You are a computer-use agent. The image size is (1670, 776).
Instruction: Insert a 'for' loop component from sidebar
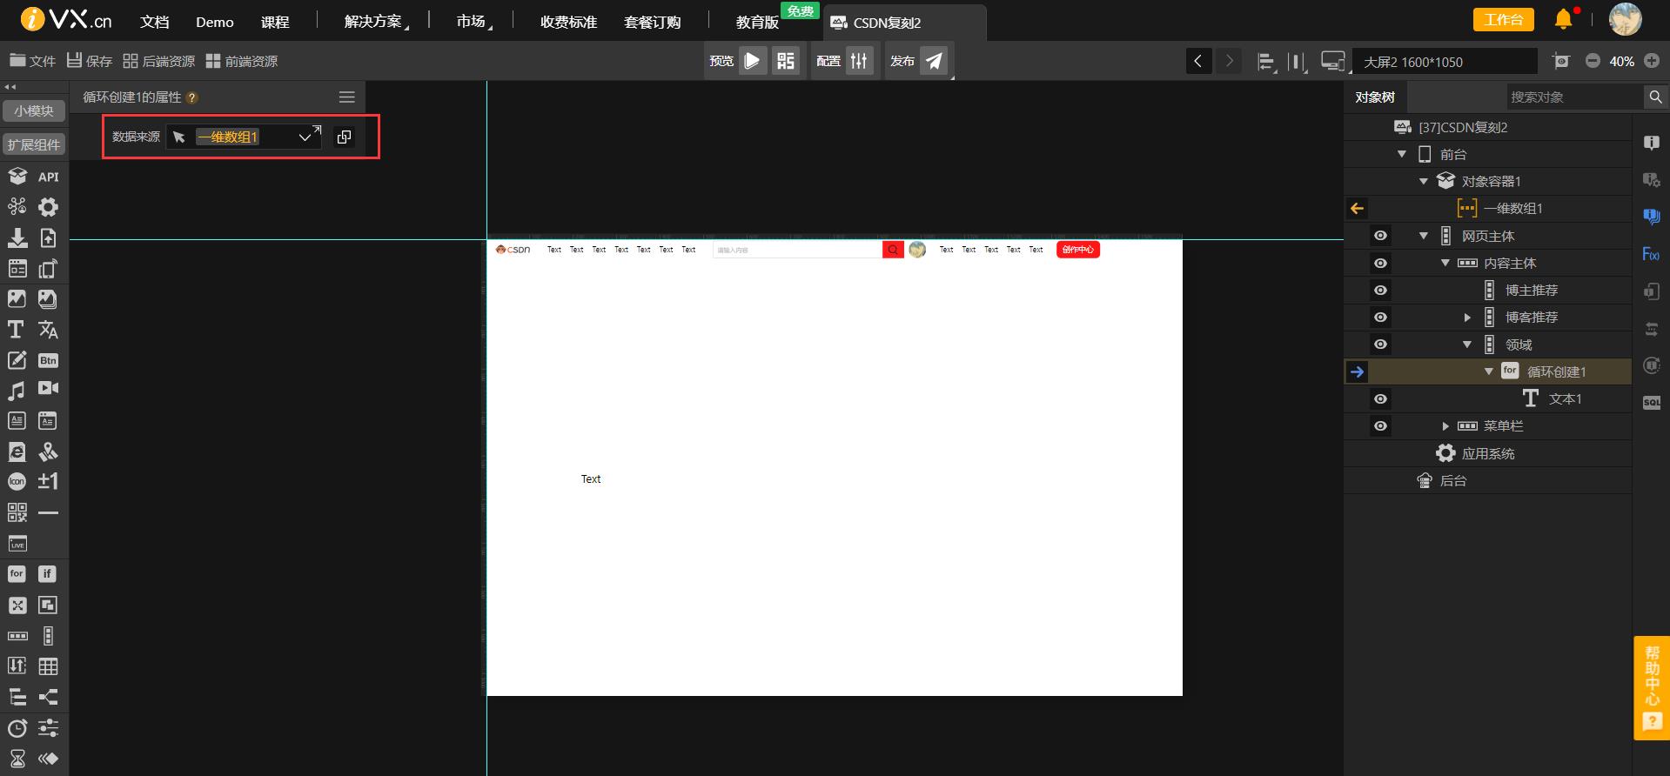(x=17, y=573)
